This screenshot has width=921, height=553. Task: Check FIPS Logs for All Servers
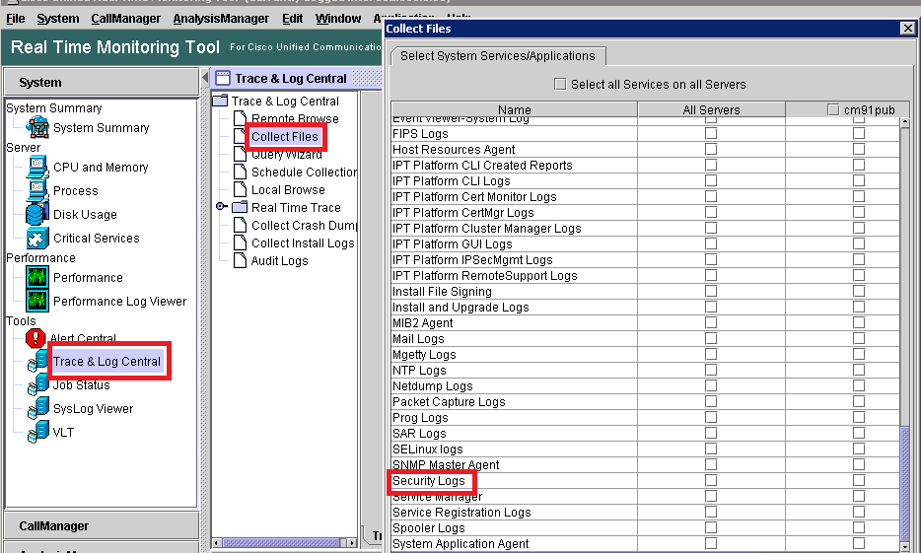(x=711, y=133)
